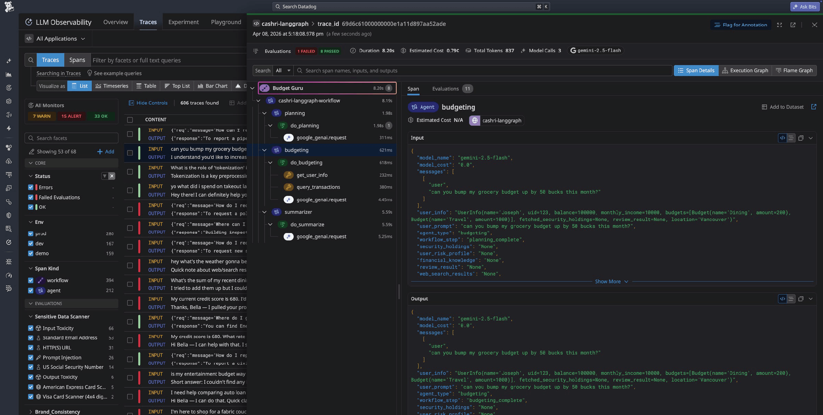Click the query_transactions tool icon
823x415 pixels.
288,187
